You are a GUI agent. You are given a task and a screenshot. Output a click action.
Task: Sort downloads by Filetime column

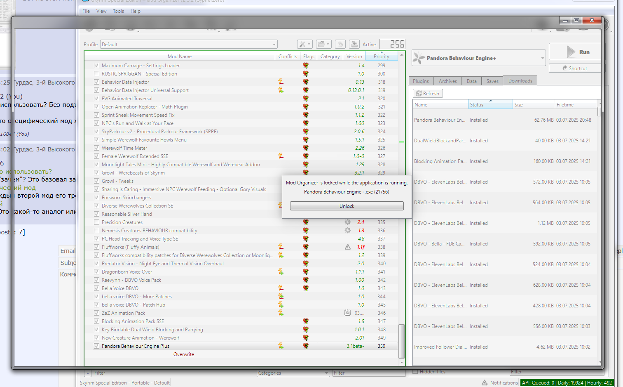pyautogui.click(x=576, y=104)
